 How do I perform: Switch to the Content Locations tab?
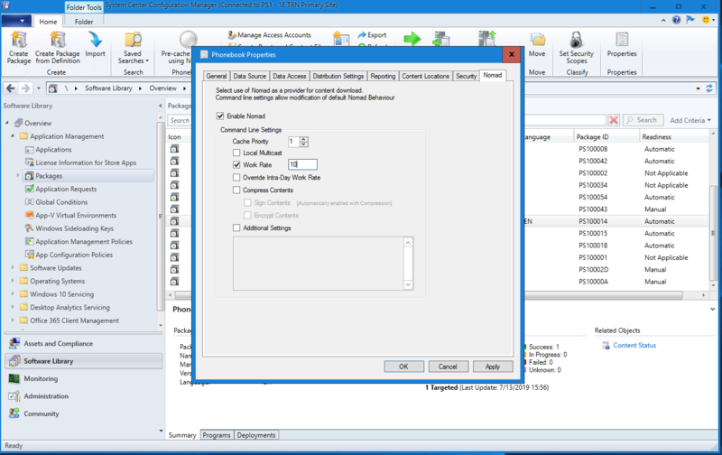425,77
